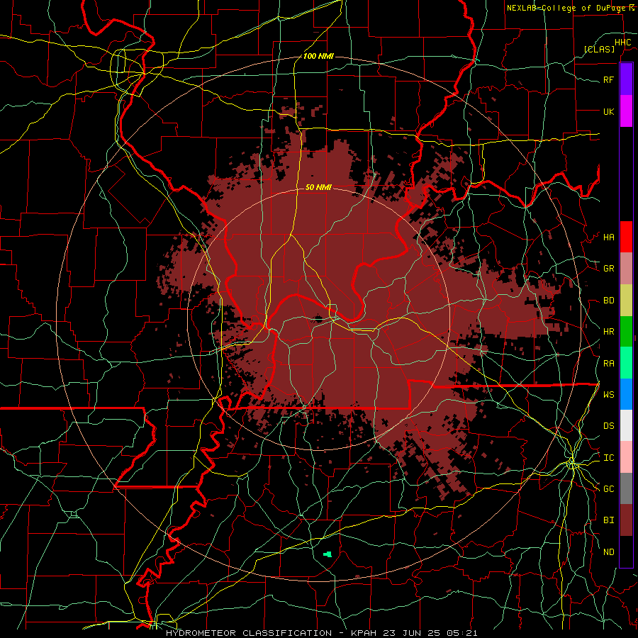The height and width of the screenshot is (638, 638).
Task: Select the GR dusty pink legend swatch
Action: pyautogui.click(x=626, y=269)
